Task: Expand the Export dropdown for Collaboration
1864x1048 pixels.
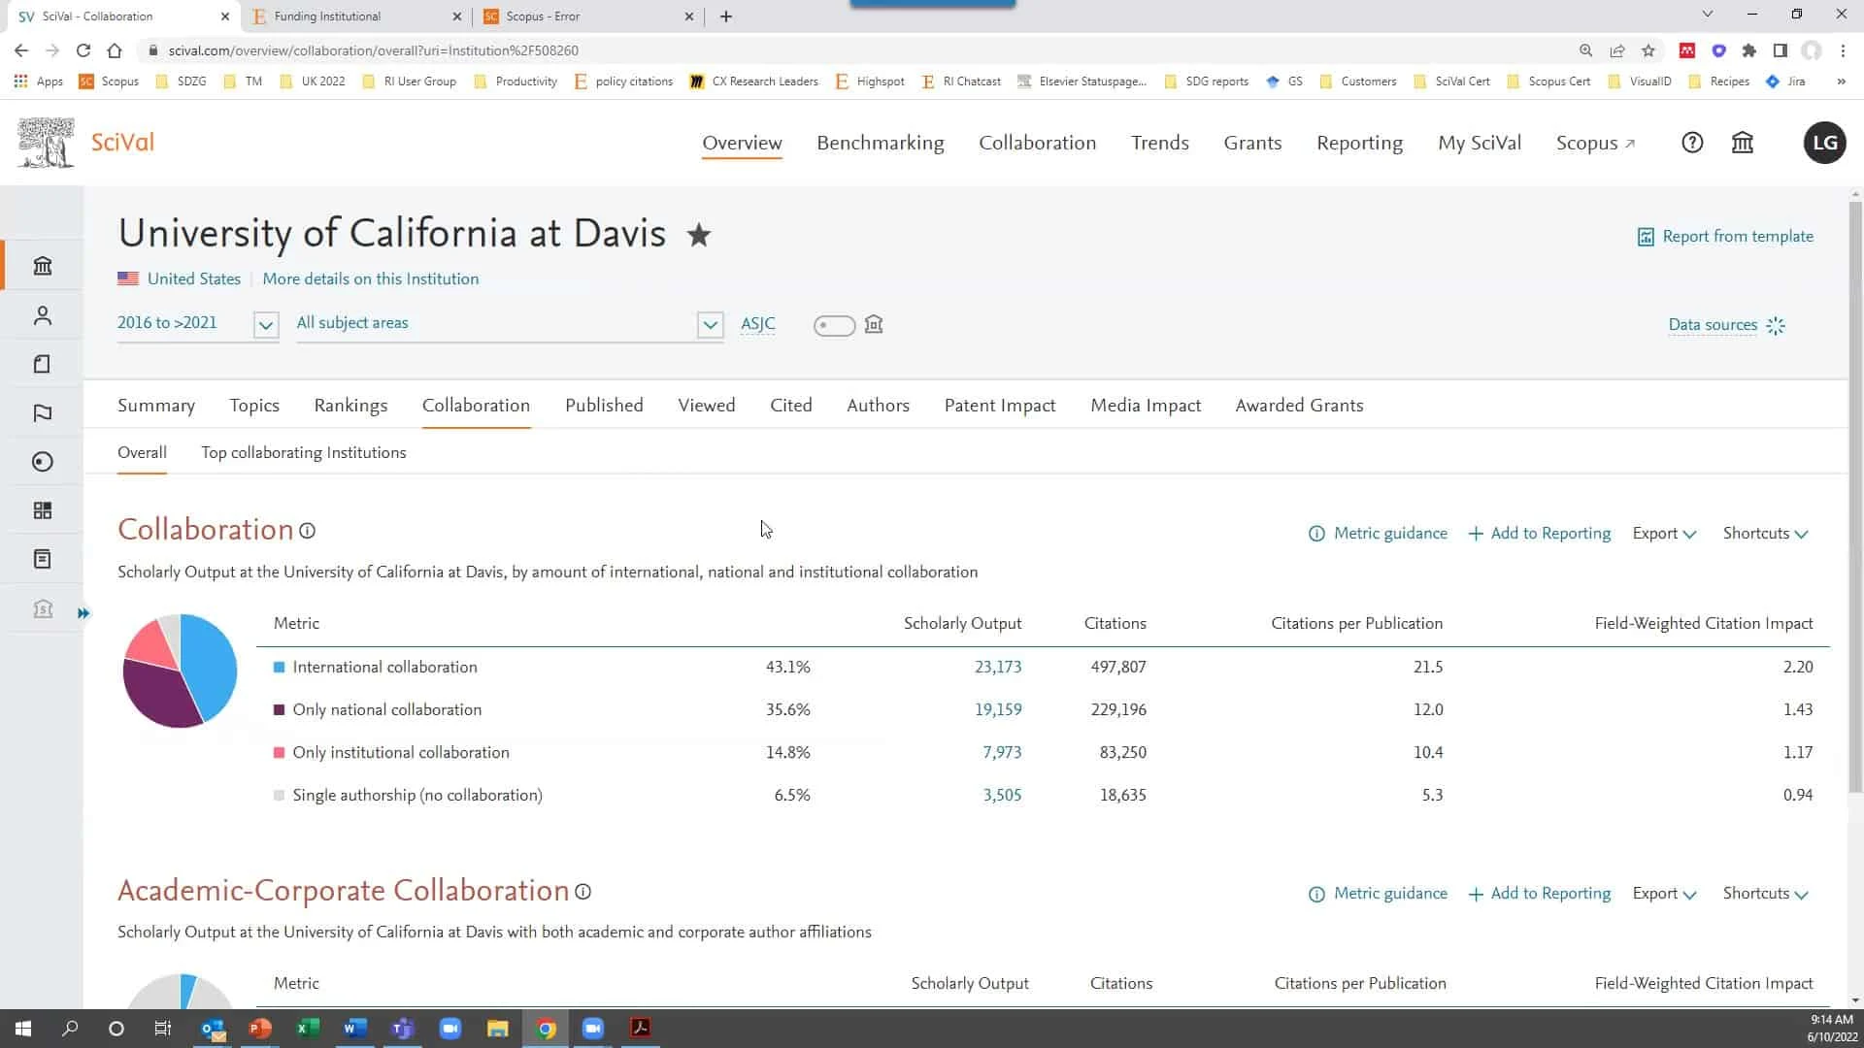Action: pos(1664,533)
